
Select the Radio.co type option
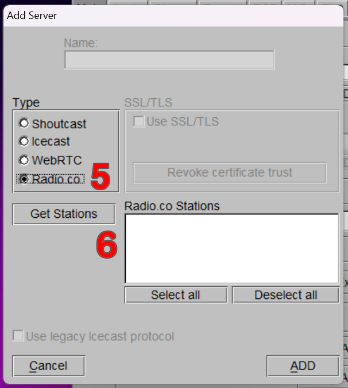coord(24,179)
